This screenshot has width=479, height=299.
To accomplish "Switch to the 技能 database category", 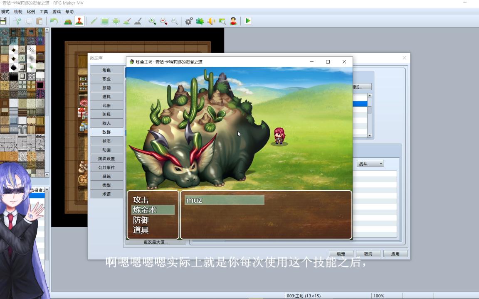I will (107, 88).
